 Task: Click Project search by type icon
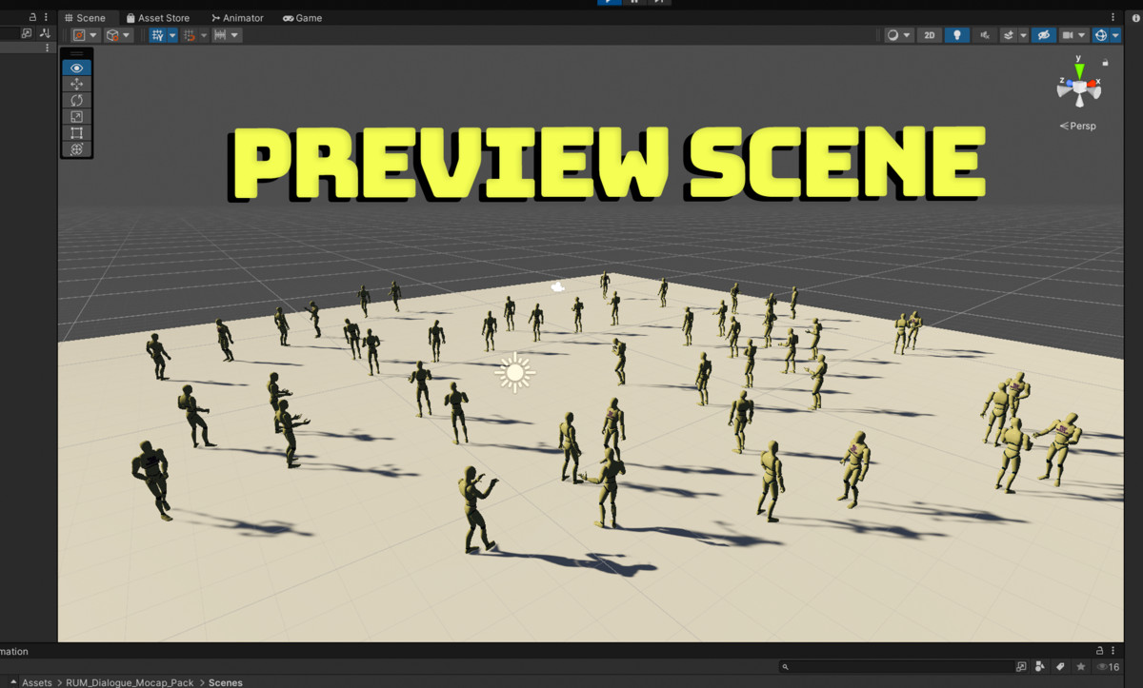coord(1040,667)
